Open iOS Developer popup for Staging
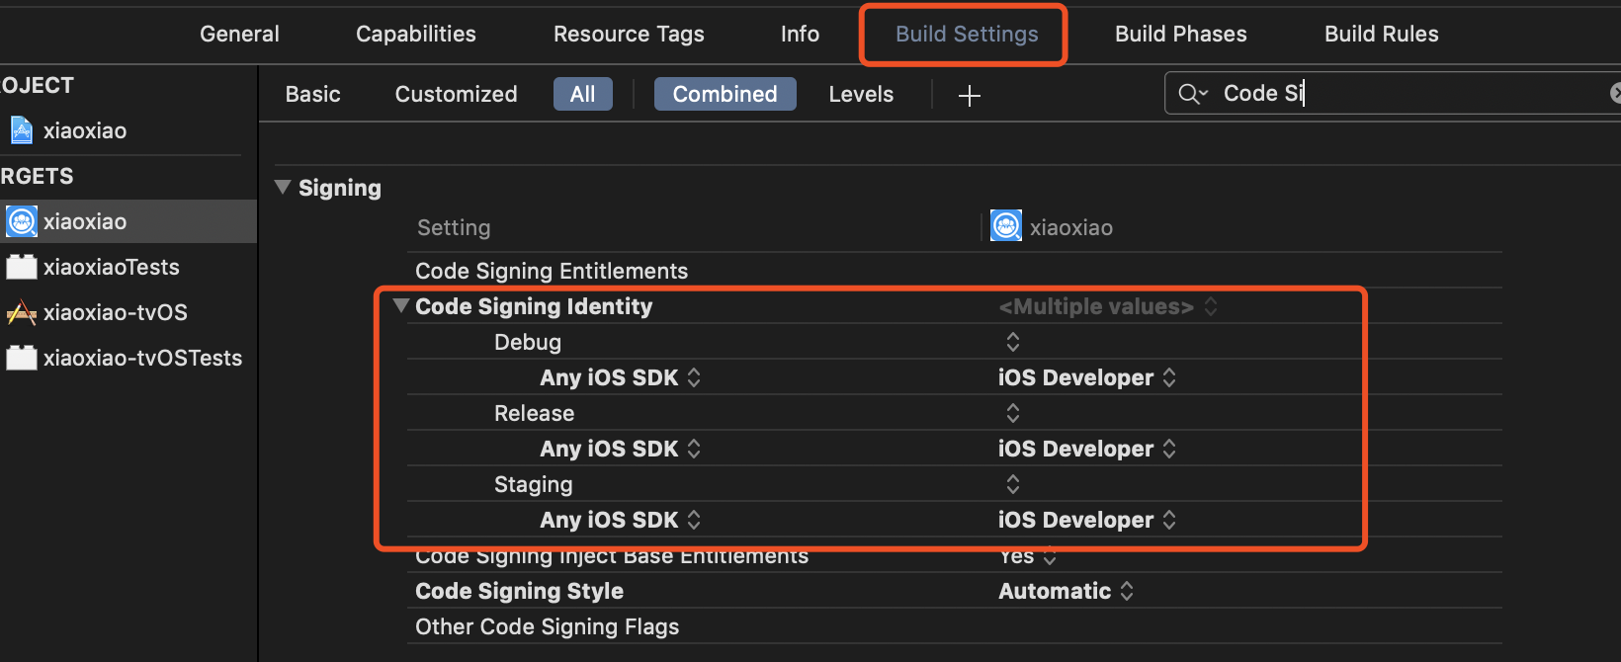This screenshot has height=662, width=1621. click(x=1087, y=520)
